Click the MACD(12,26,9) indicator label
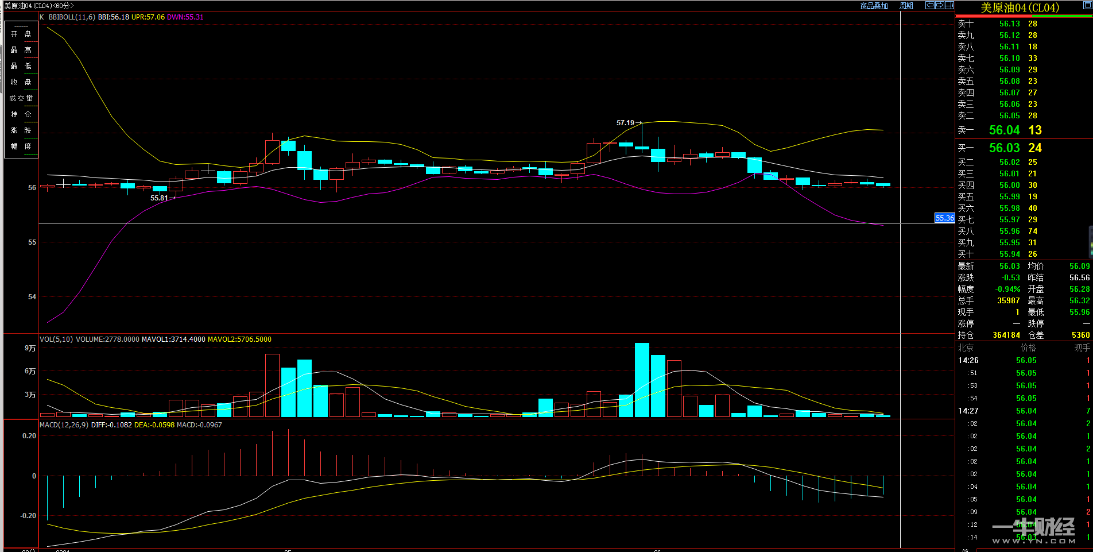 (x=64, y=425)
